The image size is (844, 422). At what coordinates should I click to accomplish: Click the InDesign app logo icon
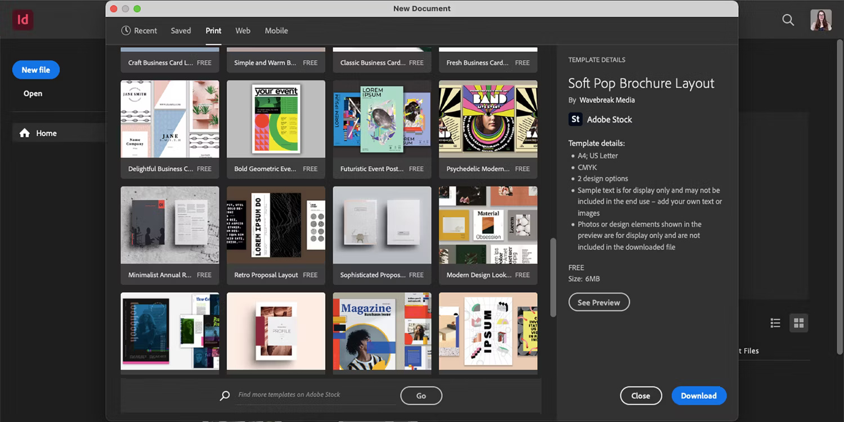(23, 20)
